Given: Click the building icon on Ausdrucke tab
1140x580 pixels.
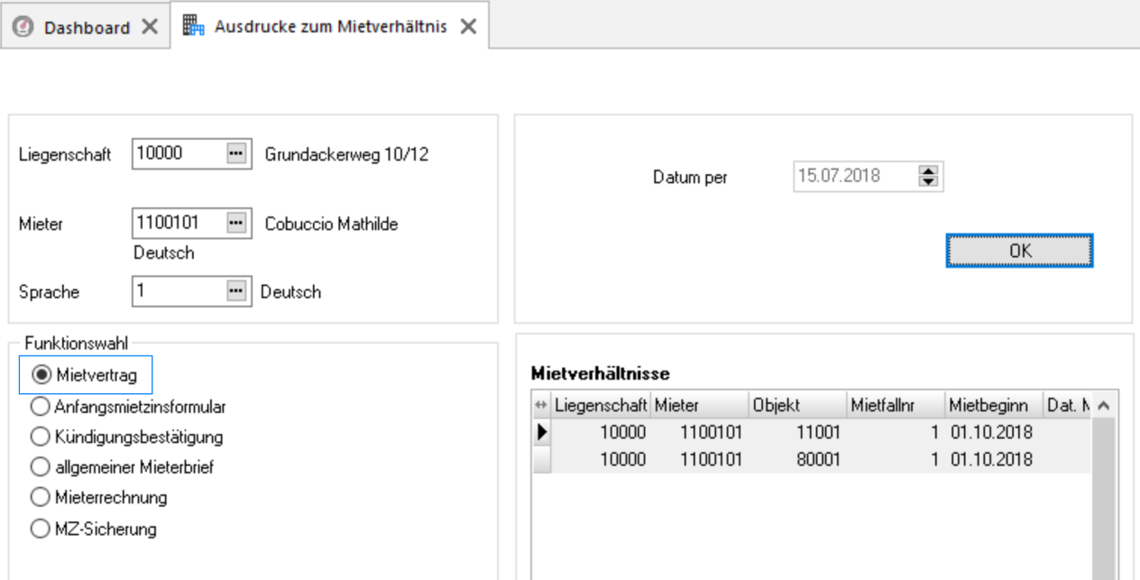Looking at the screenshot, I should [193, 26].
